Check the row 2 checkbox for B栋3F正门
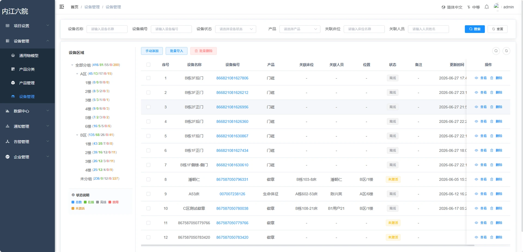Viewport: 523px width, 252px height. 148,93
